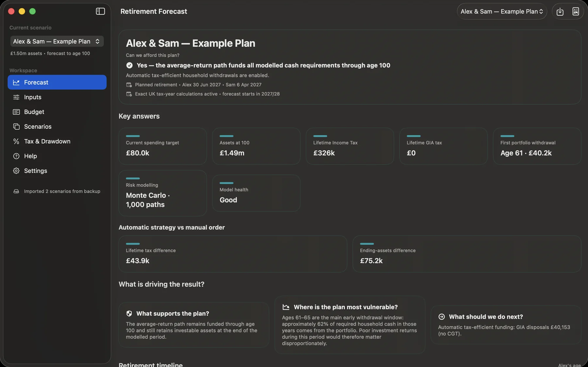The image size is (588, 367).
Task: Click the shield icon in What supports the plan
Action: pos(129,313)
